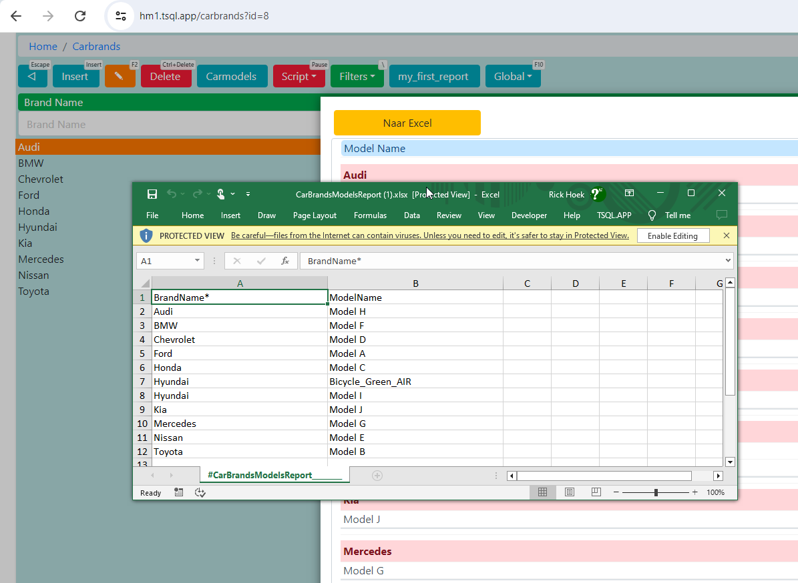Click the my_first_report button
The height and width of the screenshot is (583, 798).
point(434,76)
